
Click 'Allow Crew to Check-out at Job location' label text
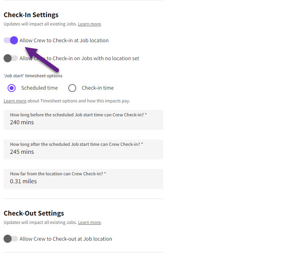click(x=66, y=239)
